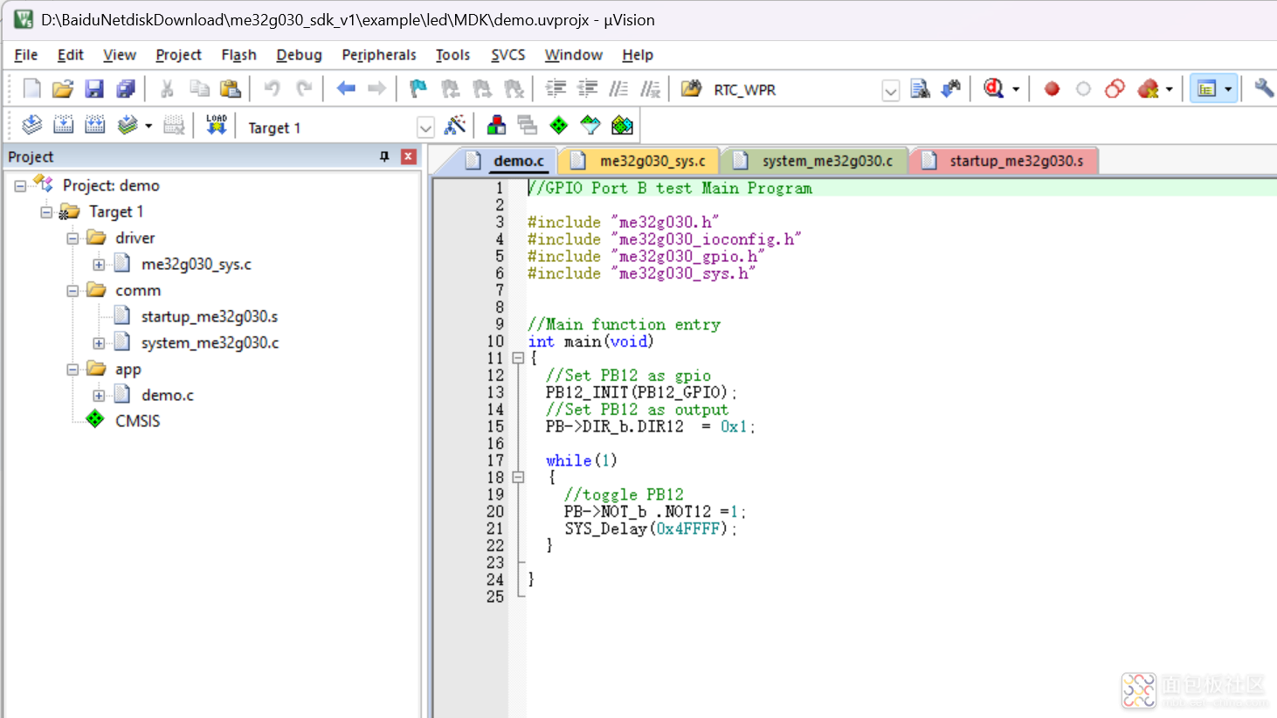
Task: Click the RTC_WPR find text field
Action: [795, 90]
